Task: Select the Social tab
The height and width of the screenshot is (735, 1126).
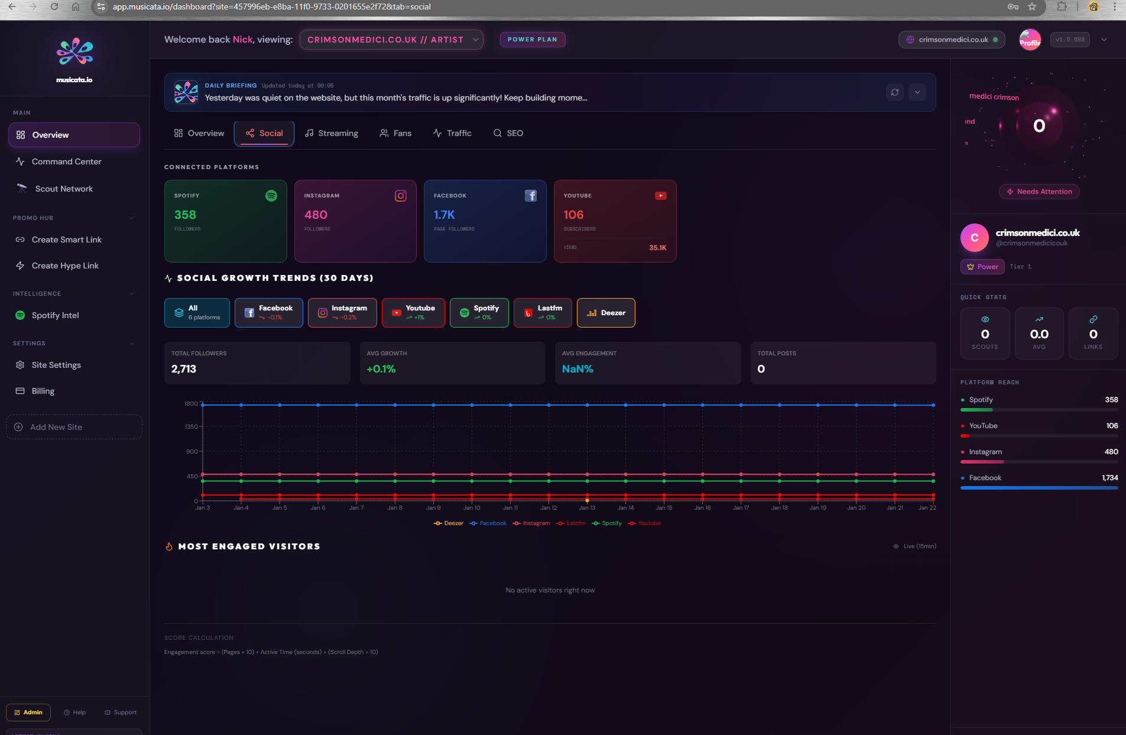Action: tap(264, 133)
